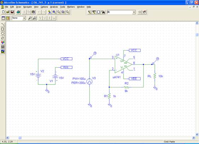The height and width of the screenshot is (144, 199).
Task: Select the arc drawing tool in left sidebar
Action: click(3, 25)
